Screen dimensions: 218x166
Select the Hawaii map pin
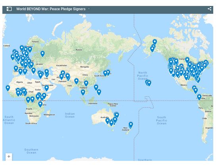click(x=149, y=83)
